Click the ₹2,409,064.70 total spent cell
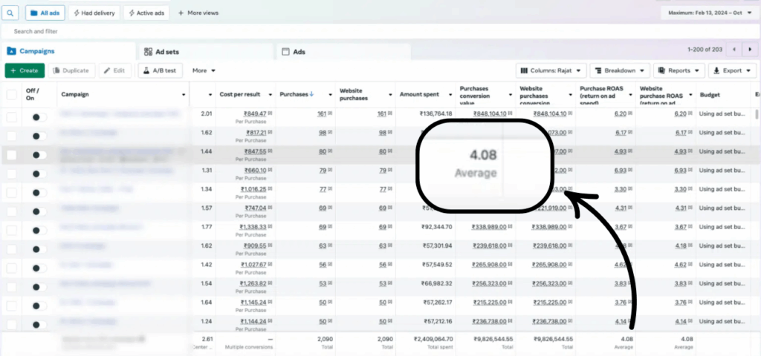This screenshot has height=356, width=761. [x=433, y=340]
